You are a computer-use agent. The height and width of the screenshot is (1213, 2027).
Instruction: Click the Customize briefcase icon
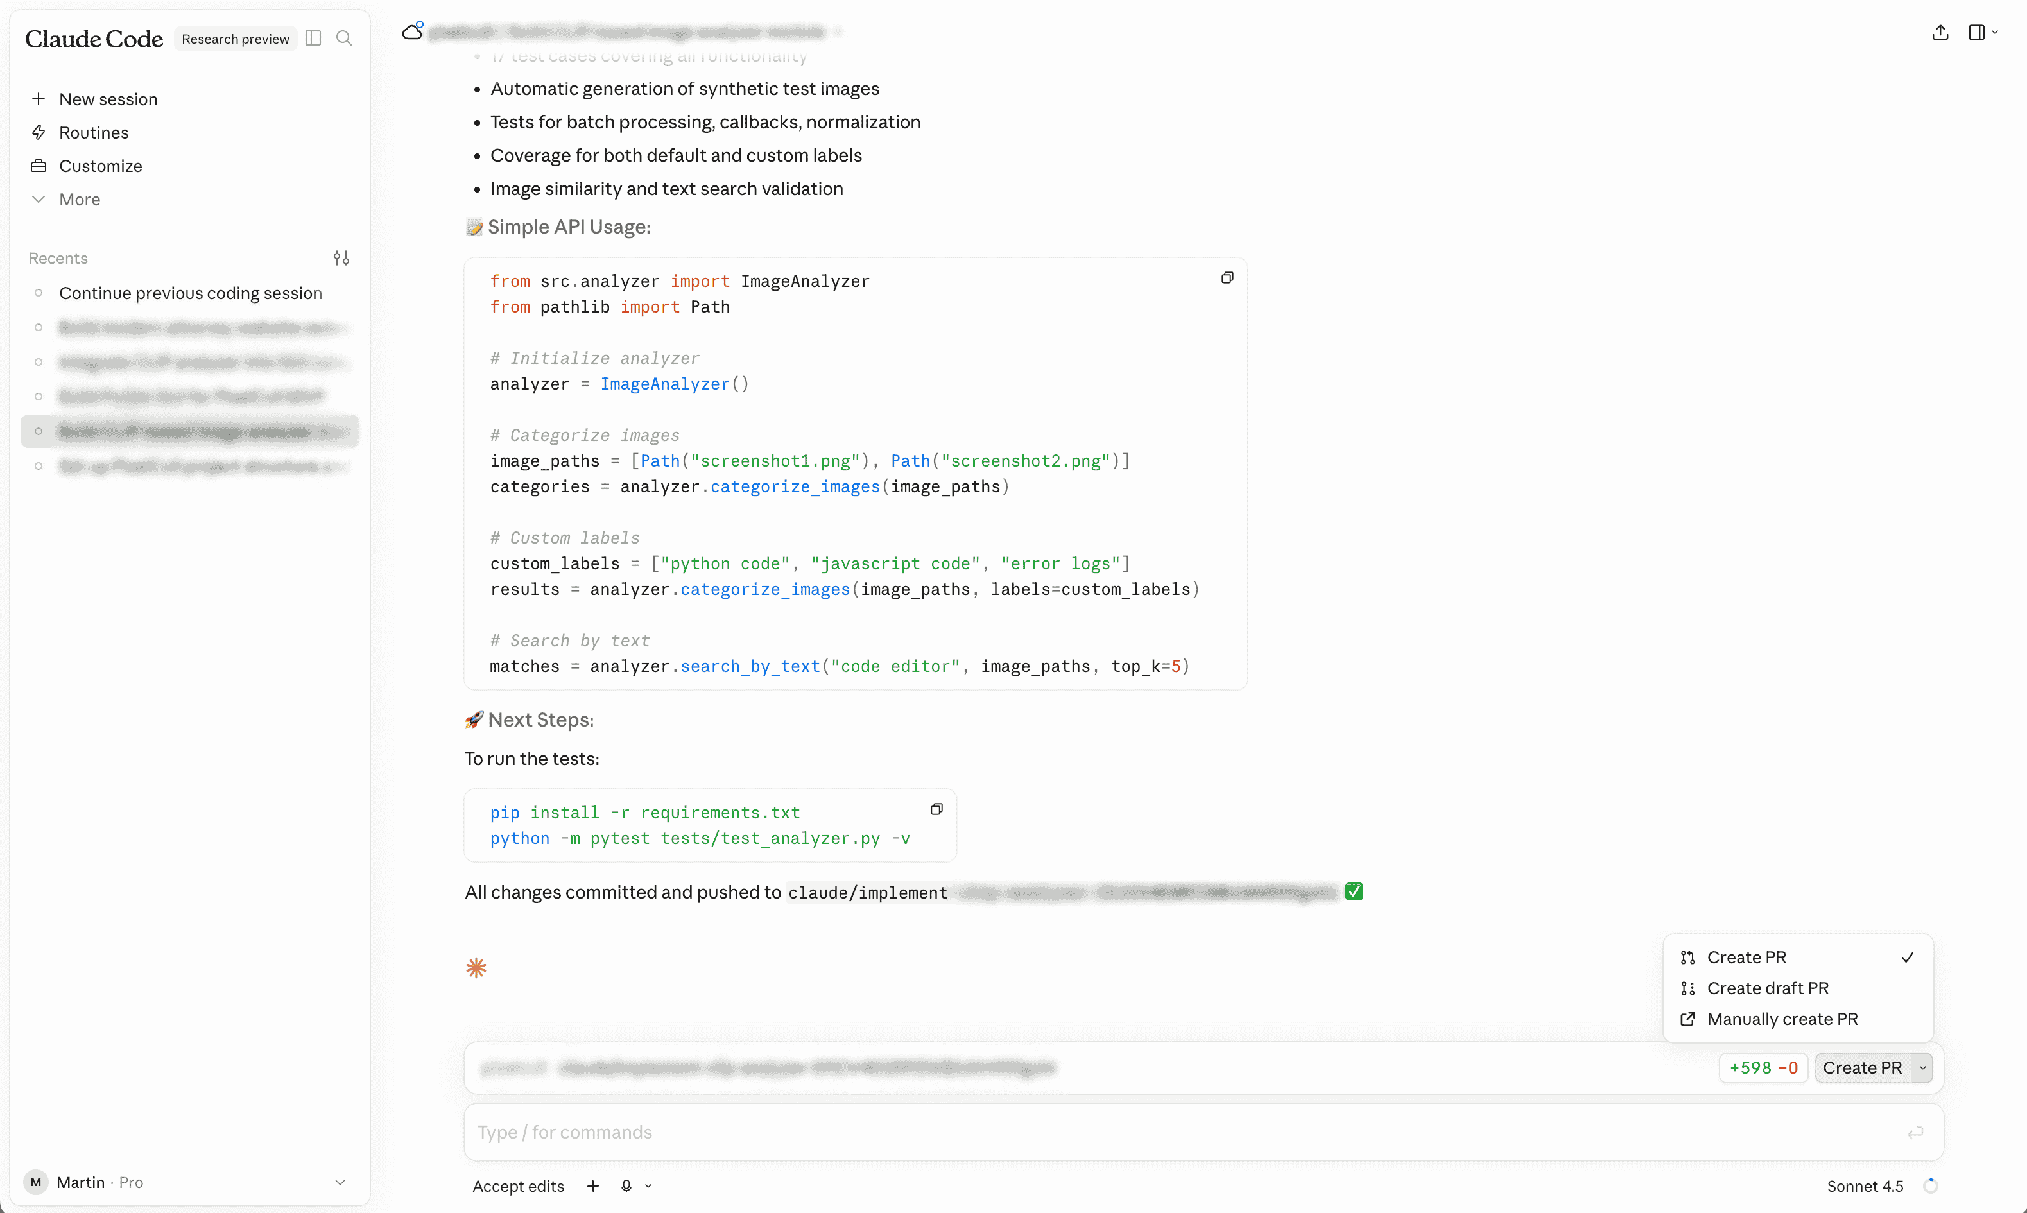point(39,166)
